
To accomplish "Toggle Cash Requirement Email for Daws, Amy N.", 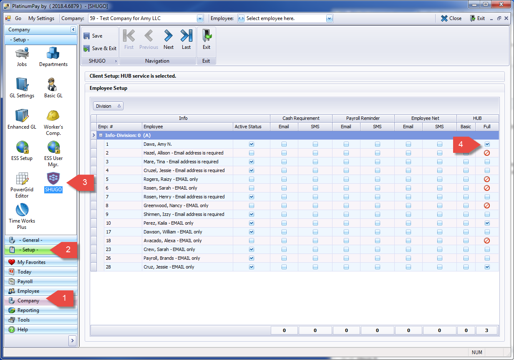I will pos(284,144).
